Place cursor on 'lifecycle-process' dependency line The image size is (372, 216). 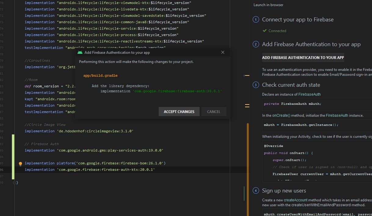coord(102,35)
